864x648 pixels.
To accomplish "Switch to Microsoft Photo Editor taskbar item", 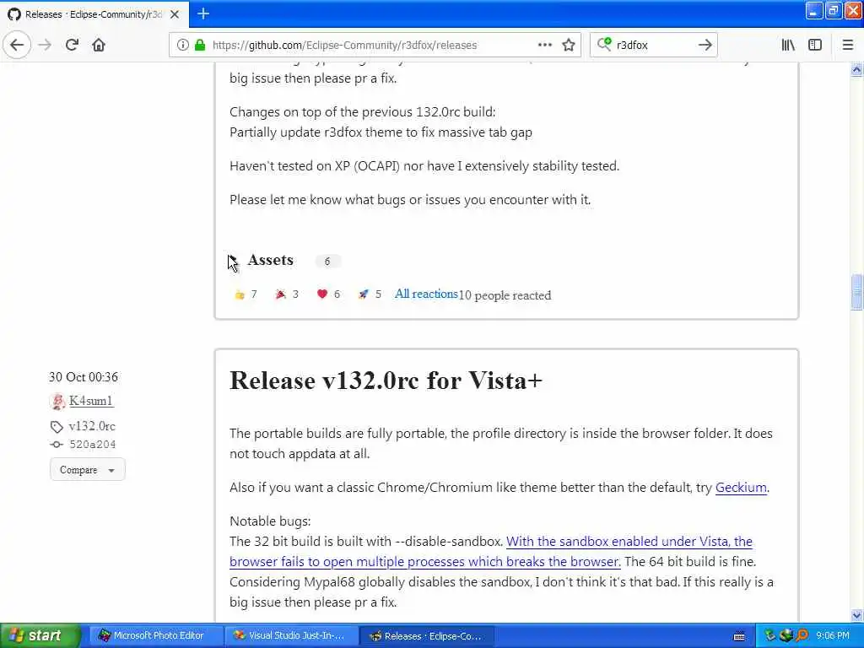I will [156, 636].
